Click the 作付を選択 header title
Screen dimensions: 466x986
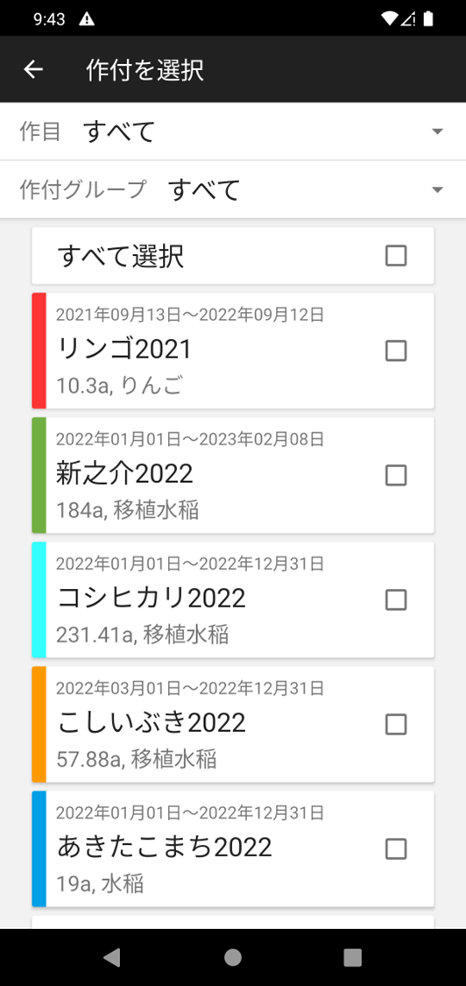145,70
